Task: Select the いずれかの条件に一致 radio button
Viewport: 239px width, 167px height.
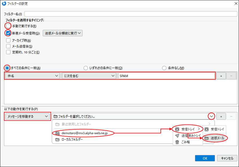Action: pyautogui.click(x=86, y=68)
